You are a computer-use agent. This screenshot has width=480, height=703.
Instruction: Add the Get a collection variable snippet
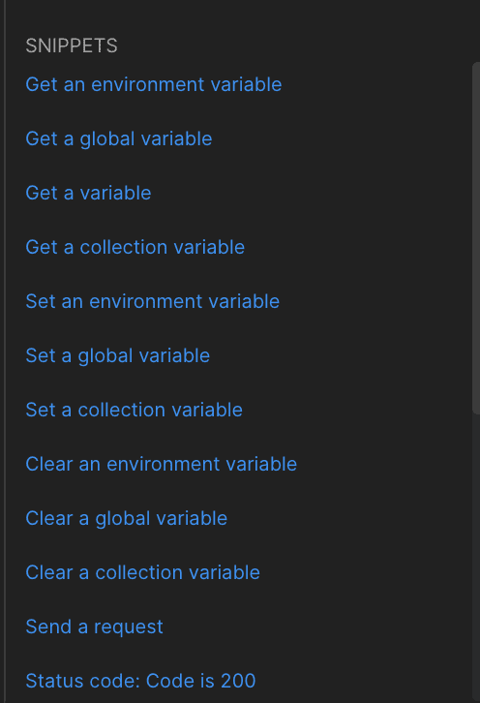(x=135, y=248)
